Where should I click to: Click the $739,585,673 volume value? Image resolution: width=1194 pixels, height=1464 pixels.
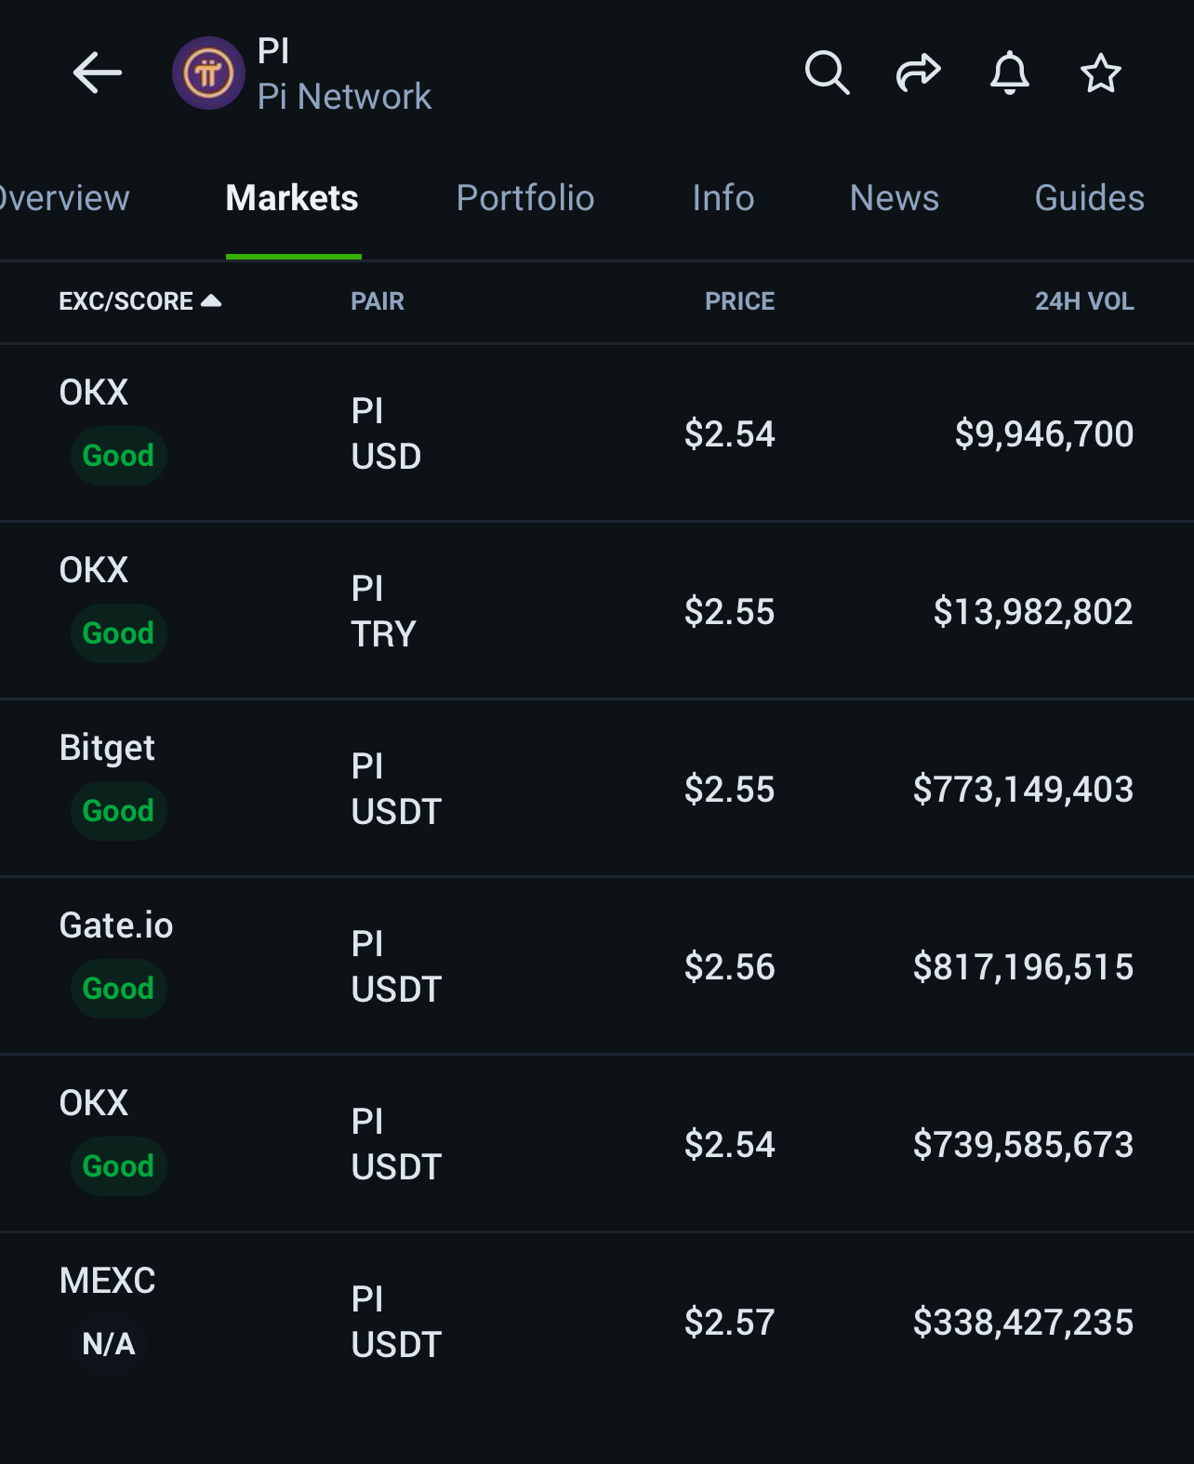1023,1144
